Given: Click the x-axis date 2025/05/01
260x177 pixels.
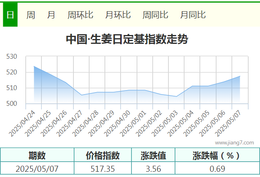Looking at the screenshot, I should coord(133,123).
